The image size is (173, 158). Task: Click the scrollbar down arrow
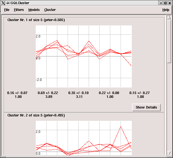pyautogui.click(x=169, y=154)
